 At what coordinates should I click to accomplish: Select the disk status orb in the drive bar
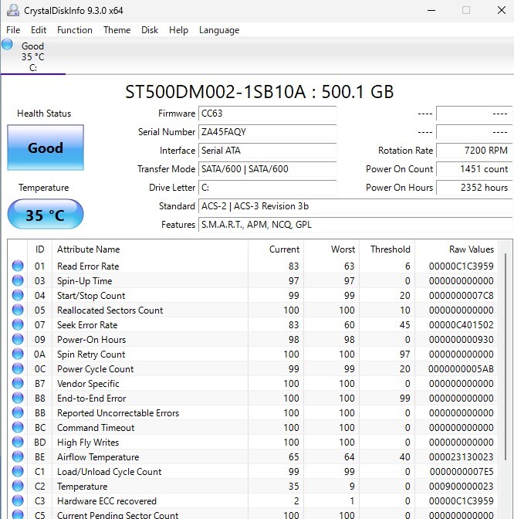tap(8, 45)
